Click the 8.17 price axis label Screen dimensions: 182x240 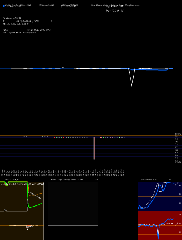click(177, 139)
